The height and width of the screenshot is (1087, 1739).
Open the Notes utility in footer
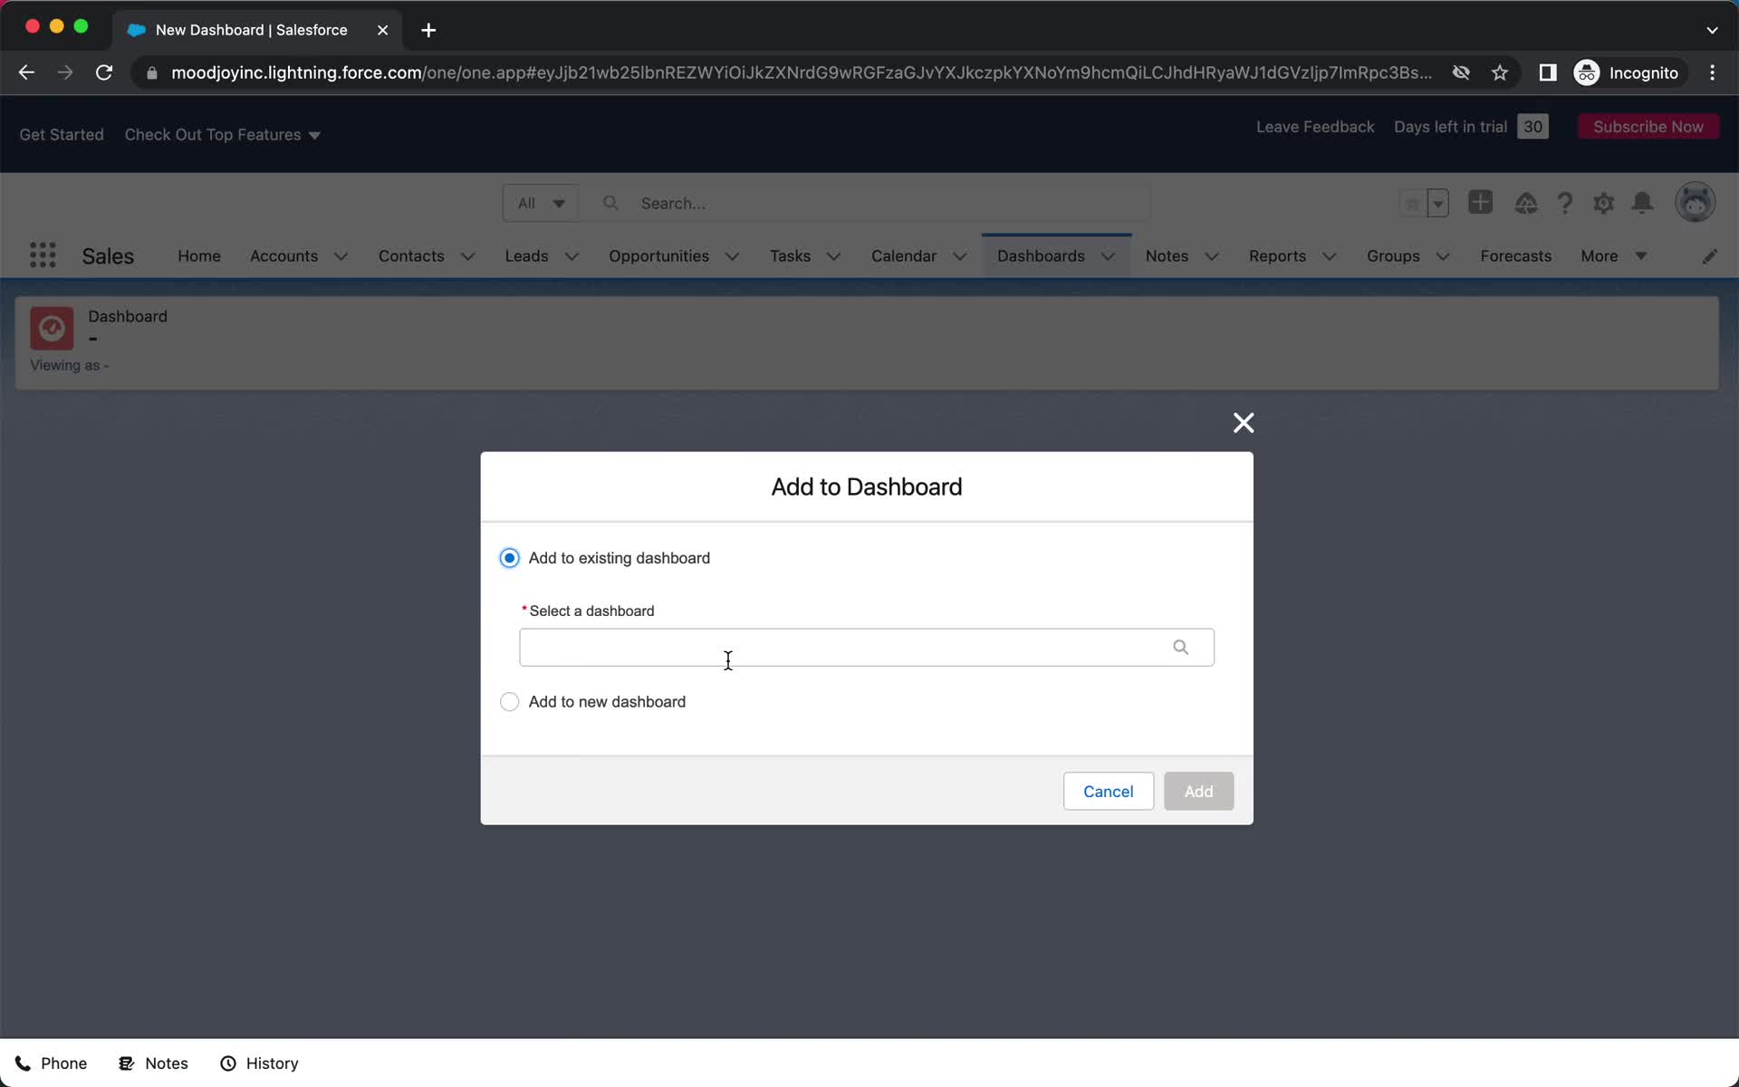(154, 1063)
